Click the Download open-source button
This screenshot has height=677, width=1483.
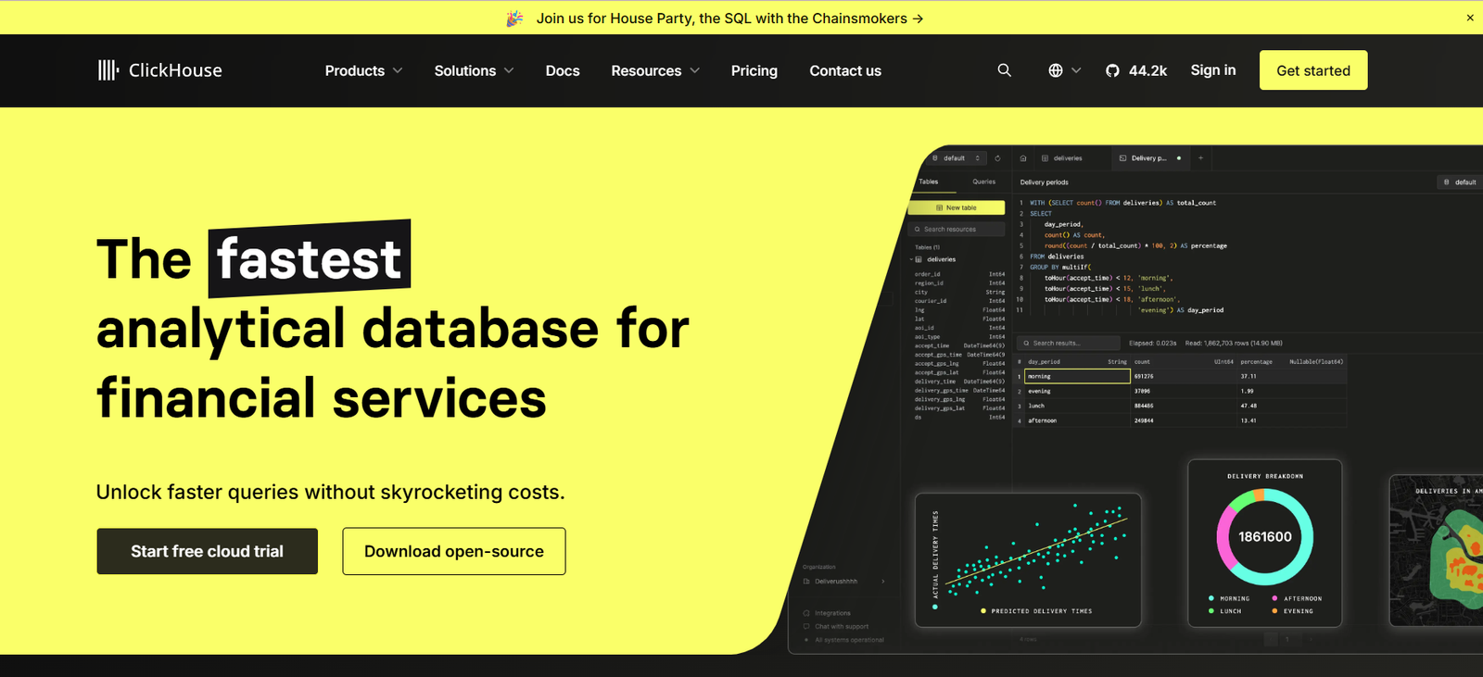[453, 551]
